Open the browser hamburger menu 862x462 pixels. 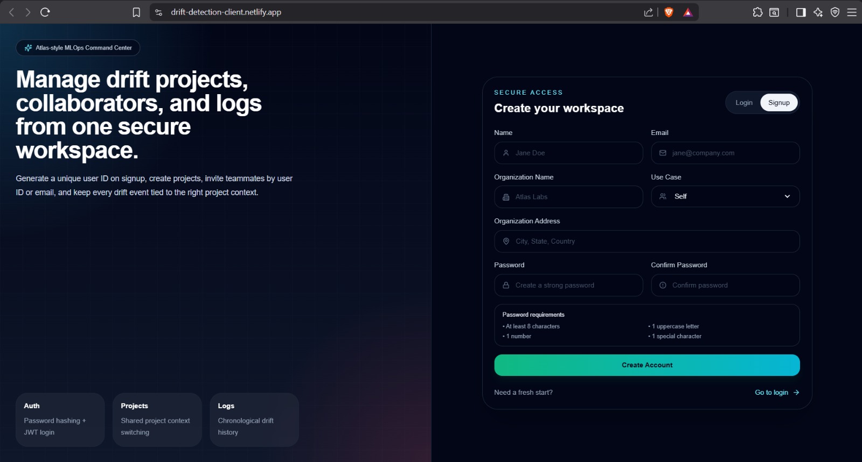852,12
